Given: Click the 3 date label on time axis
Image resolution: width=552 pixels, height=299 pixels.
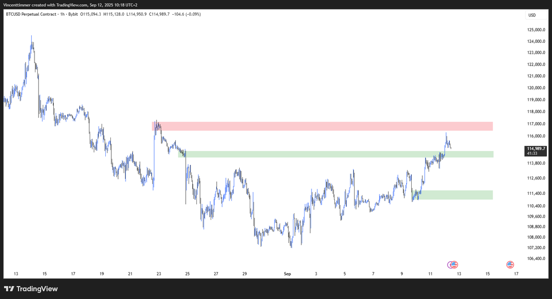Looking at the screenshot, I should coord(316,274).
